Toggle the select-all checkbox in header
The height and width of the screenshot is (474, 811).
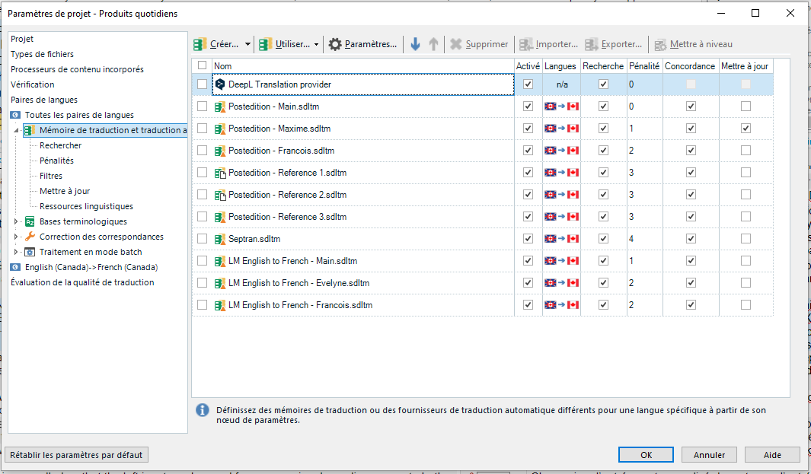click(x=203, y=65)
